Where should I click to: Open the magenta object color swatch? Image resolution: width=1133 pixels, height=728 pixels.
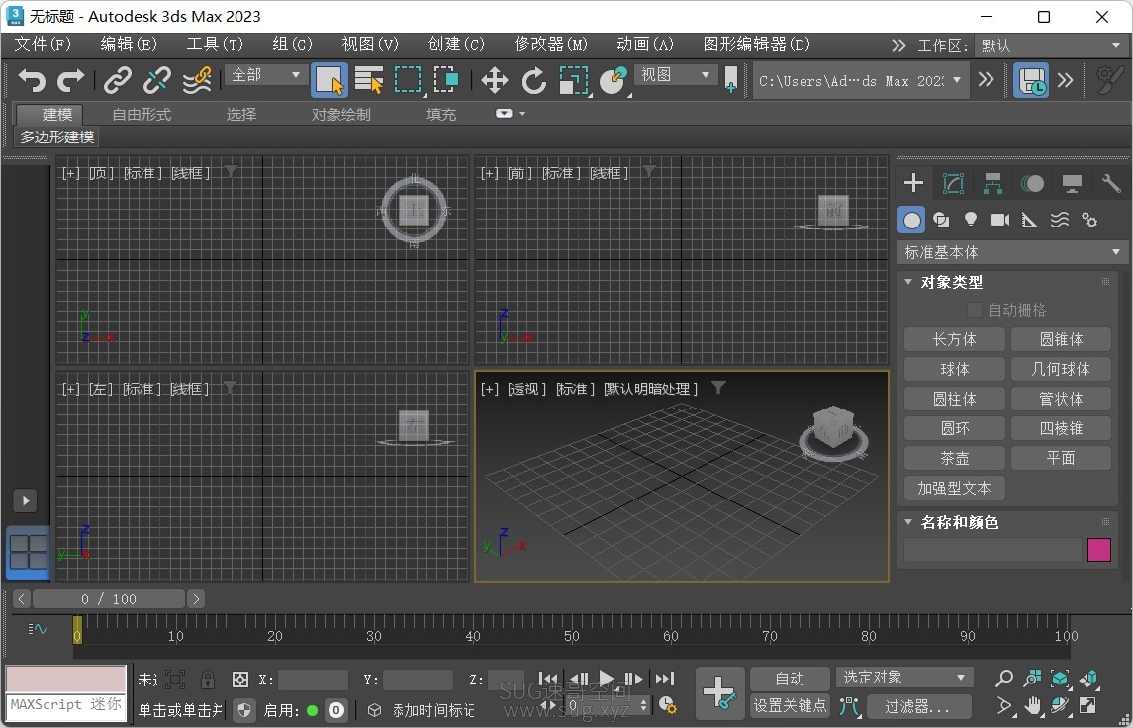pos(1099,550)
